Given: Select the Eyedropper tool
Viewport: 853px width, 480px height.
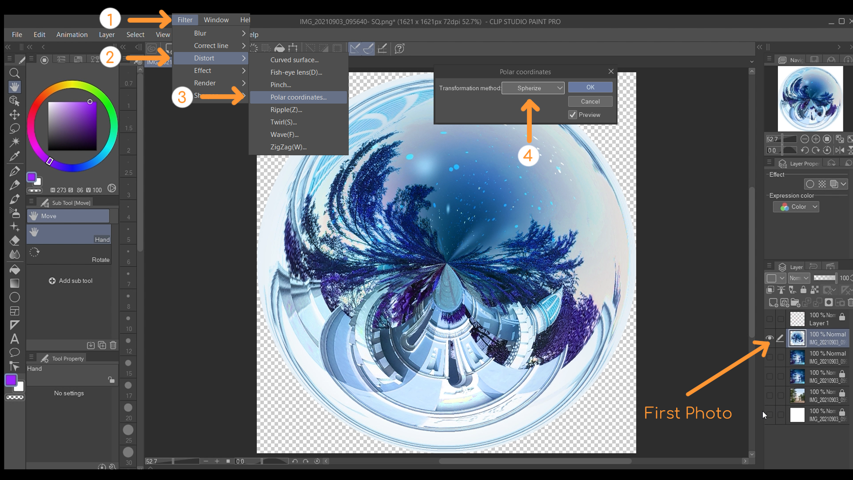Looking at the screenshot, I should (x=15, y=156).
